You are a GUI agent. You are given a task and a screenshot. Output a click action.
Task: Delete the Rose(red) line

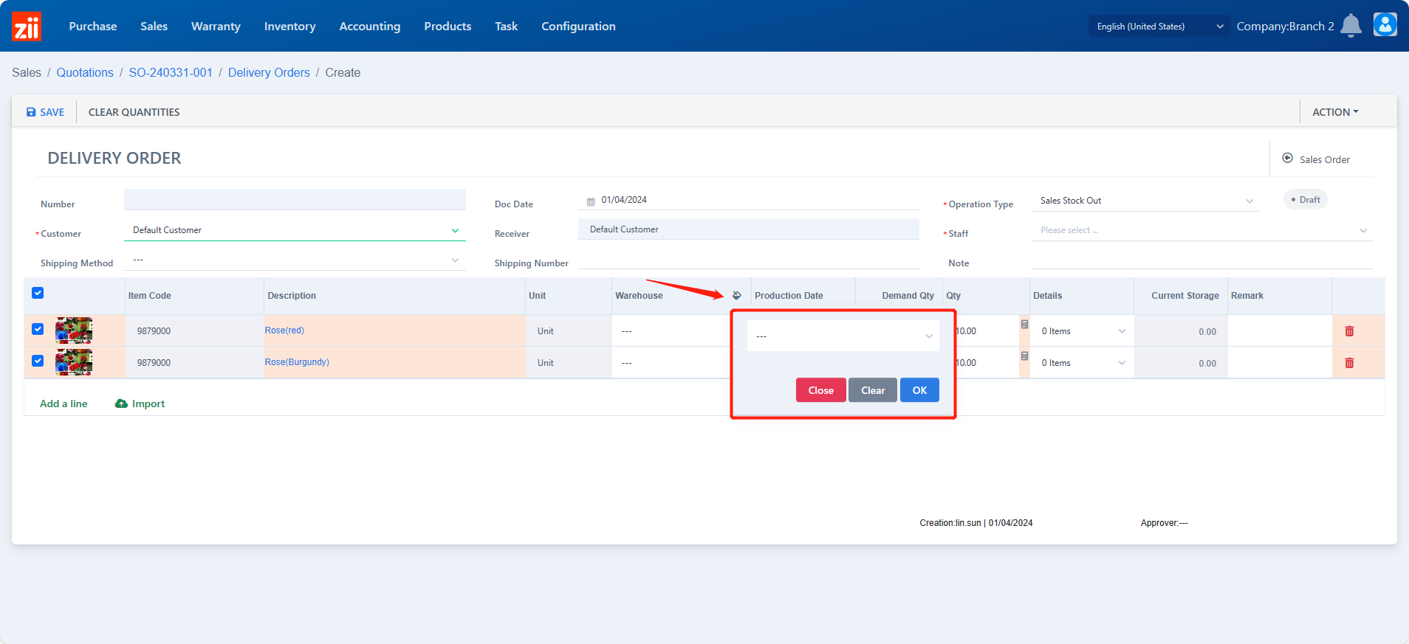(1349, 331)
